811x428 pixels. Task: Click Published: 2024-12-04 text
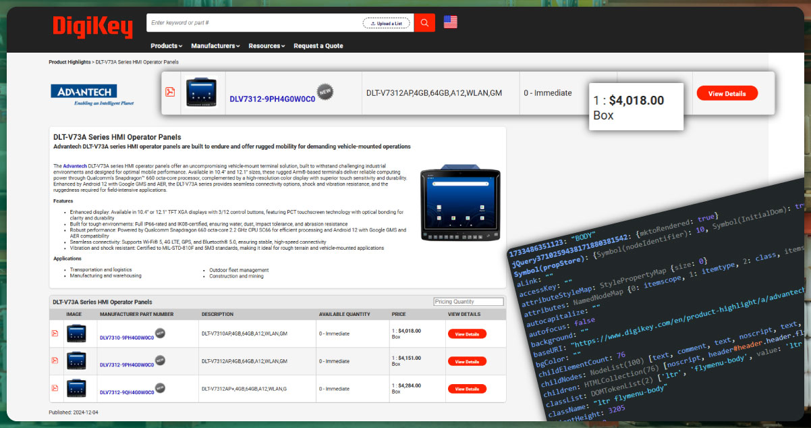coord(74,412)
